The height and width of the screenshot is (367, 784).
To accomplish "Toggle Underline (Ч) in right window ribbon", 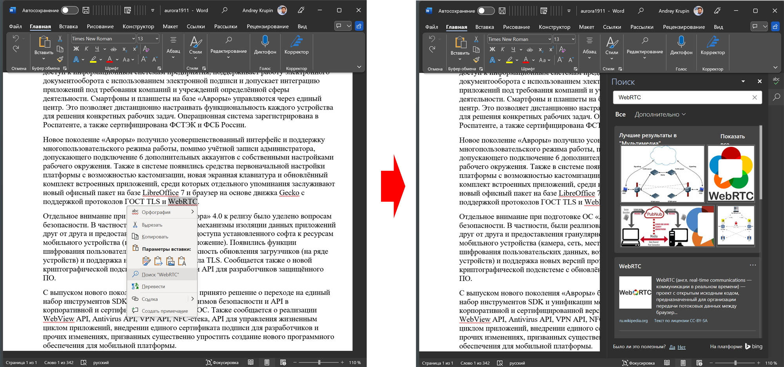I will click(513, 49).
